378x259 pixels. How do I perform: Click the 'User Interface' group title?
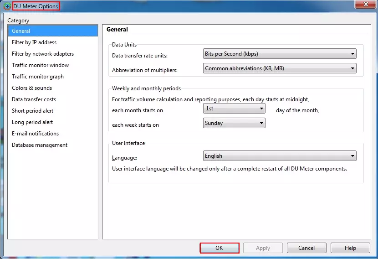(x=128, y=143)
